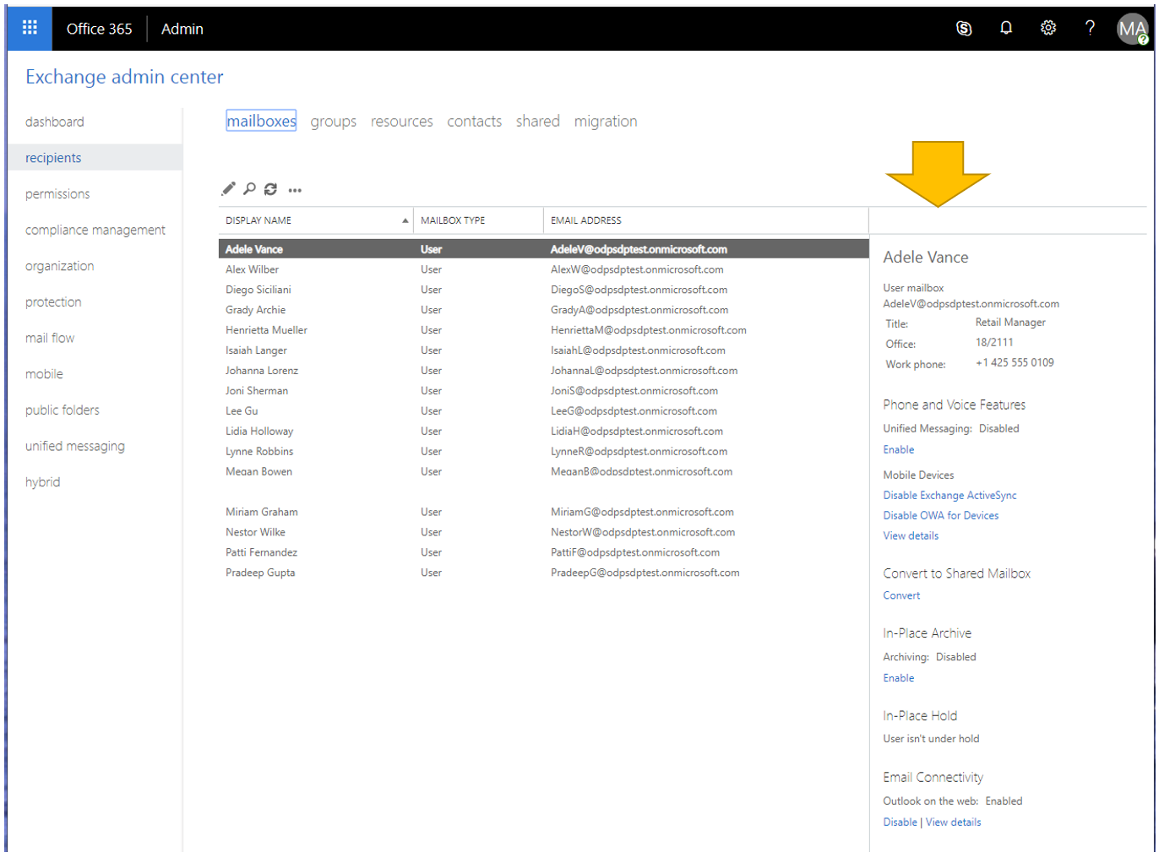The image size is (1159, 858).
Task: Open the migration tab
Action: tap(606, 121)
